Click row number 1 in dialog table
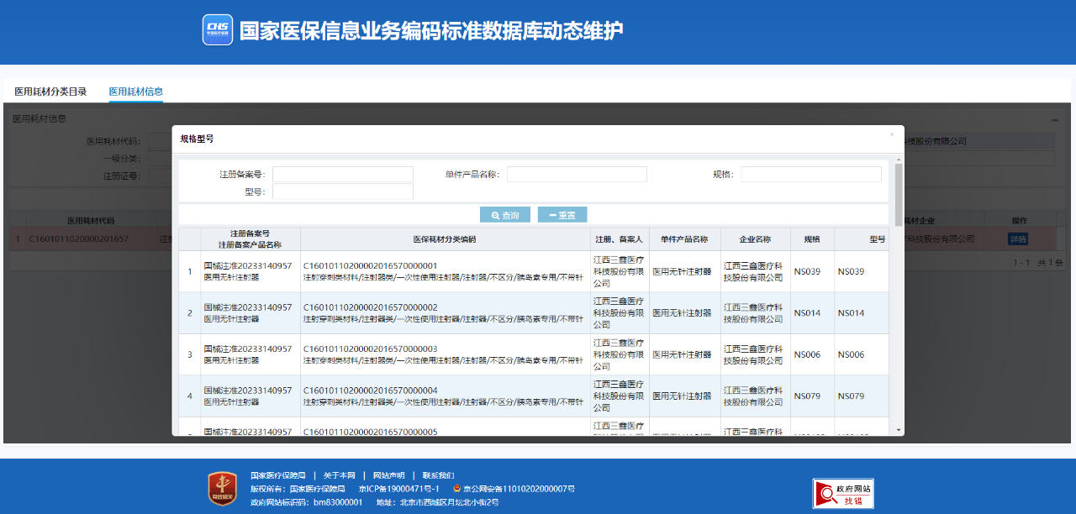 point(189,271)
